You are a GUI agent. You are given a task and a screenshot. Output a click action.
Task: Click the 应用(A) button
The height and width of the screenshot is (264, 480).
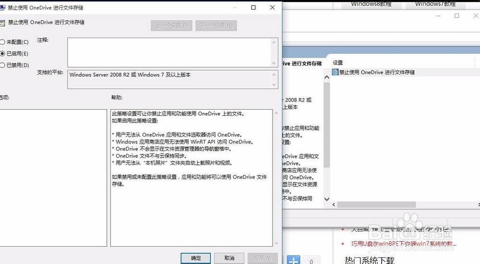263,258
